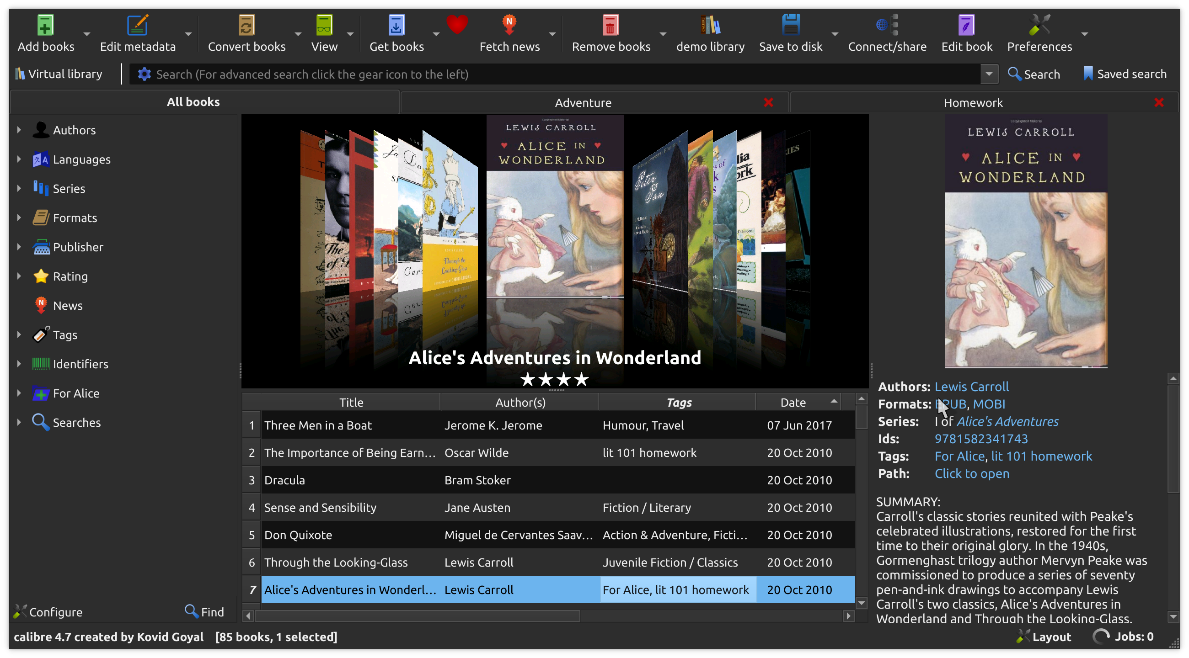Click the EPUB format link

pyautogui.click(x=950, y=403)
